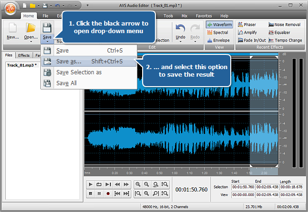Switch to Envelope view
The image size is (308, 212).
pos(218,40)
